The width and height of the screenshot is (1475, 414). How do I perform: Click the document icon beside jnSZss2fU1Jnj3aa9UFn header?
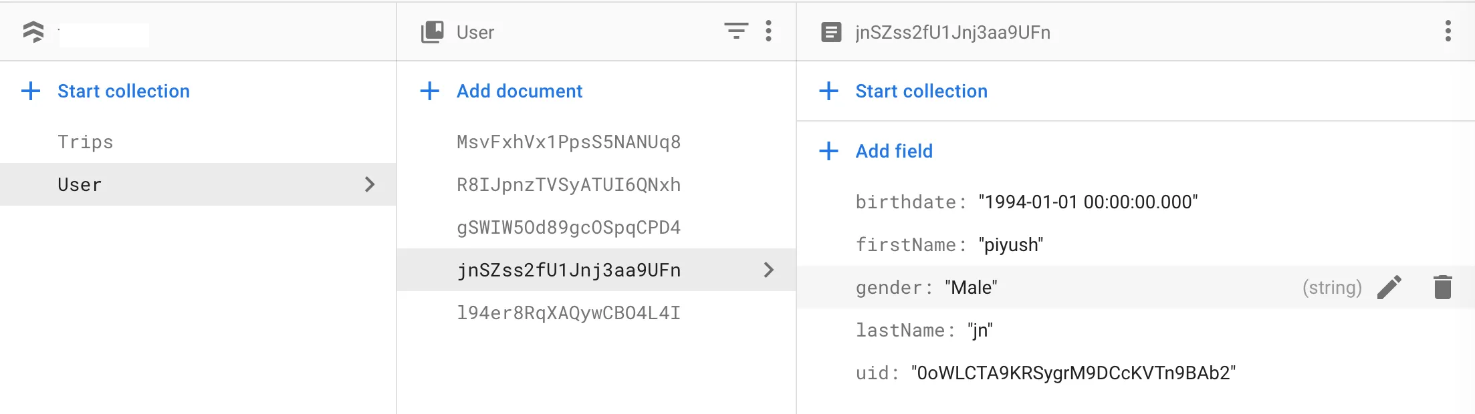[x=830, y=32]
